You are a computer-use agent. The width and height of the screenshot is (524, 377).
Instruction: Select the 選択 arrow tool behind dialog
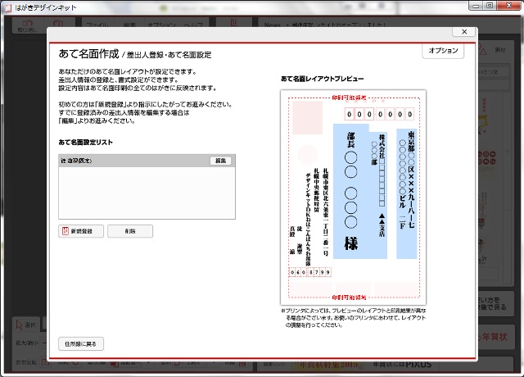point(26,323)
